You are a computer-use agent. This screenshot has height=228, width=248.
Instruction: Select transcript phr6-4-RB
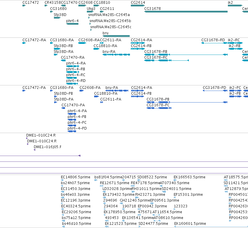tap(75, 69)
